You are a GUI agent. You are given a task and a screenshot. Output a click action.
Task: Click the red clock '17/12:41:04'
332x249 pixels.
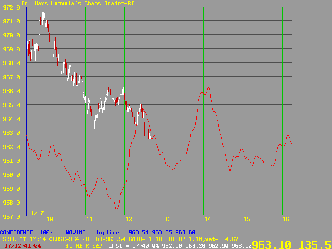click(23, 246)
